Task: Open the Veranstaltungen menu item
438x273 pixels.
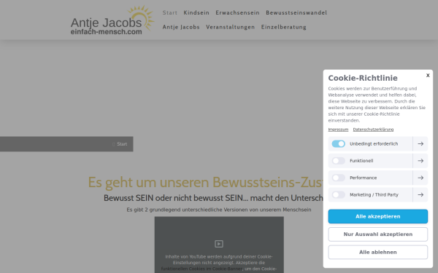Action: (231, 27)
